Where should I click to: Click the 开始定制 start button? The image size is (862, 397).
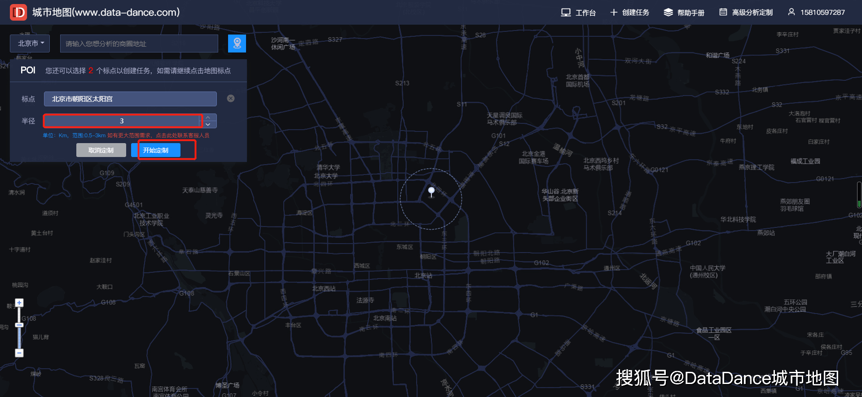pyautogui.click(x=156, y=150)
